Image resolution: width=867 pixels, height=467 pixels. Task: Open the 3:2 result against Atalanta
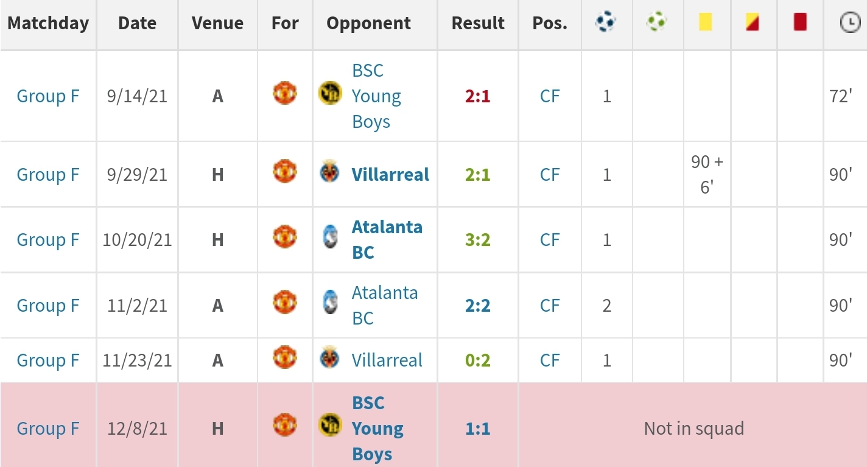coord(478,240)
